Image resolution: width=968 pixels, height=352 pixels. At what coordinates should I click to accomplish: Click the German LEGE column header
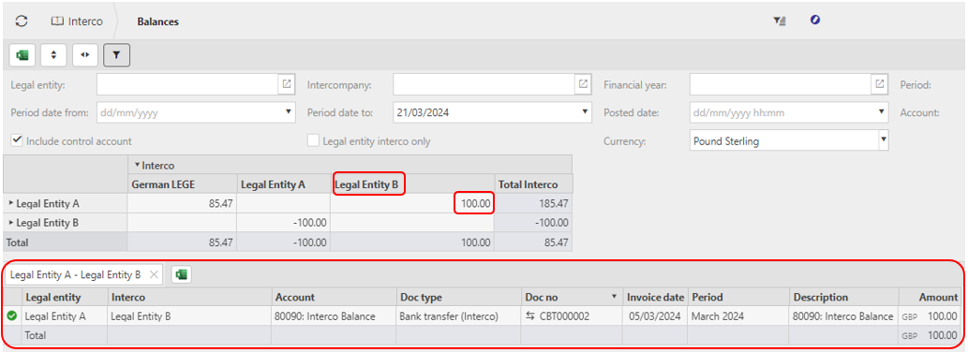pos(182,183)
